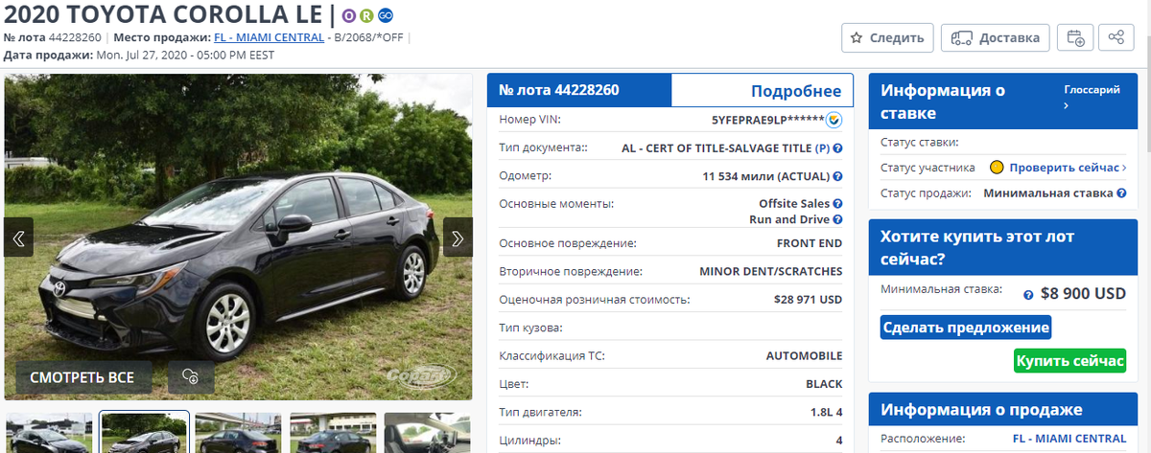Select the first photo thumbnail
The width and height of the screenshot is (1151, 453).
[x=50, y=433]
